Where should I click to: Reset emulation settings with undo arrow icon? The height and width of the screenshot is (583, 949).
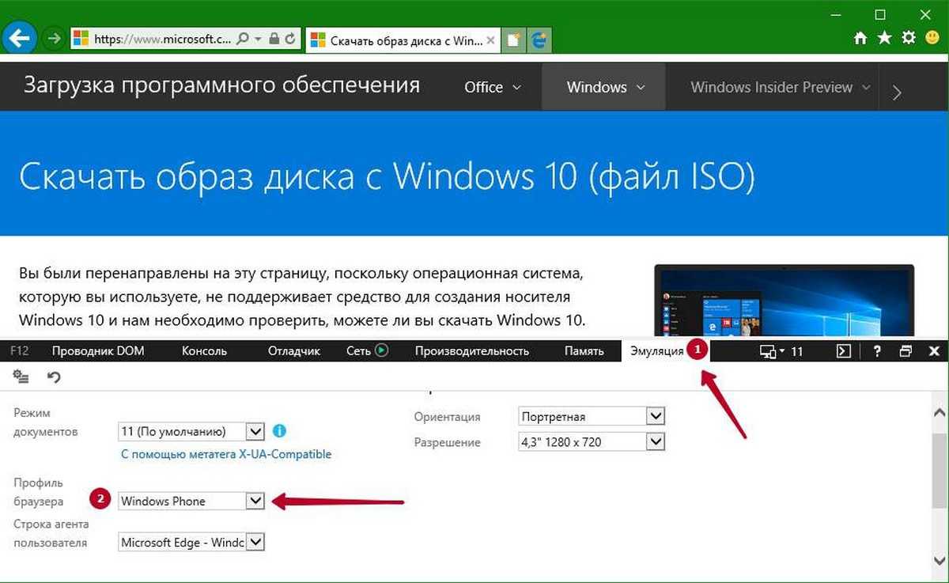click(54, 377)
